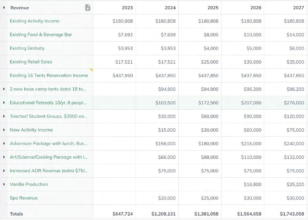This screenshot has height=220, width=308.
Task: Click the yellow note marker on tents row
Action: click(x=91, y=70)
